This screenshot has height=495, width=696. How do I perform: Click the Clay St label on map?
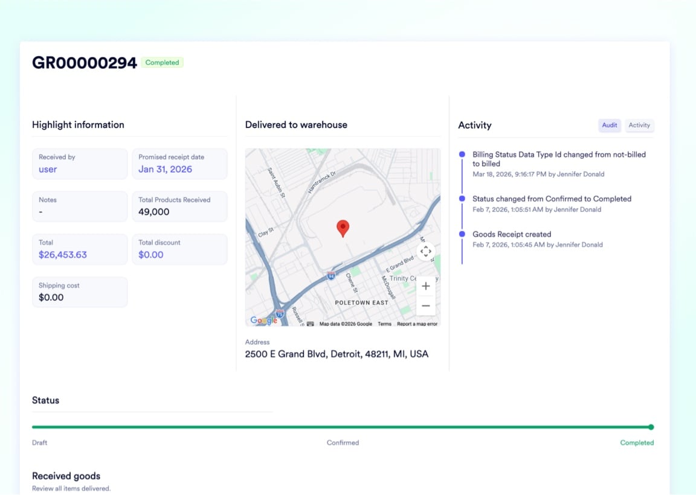pos(266,232)
